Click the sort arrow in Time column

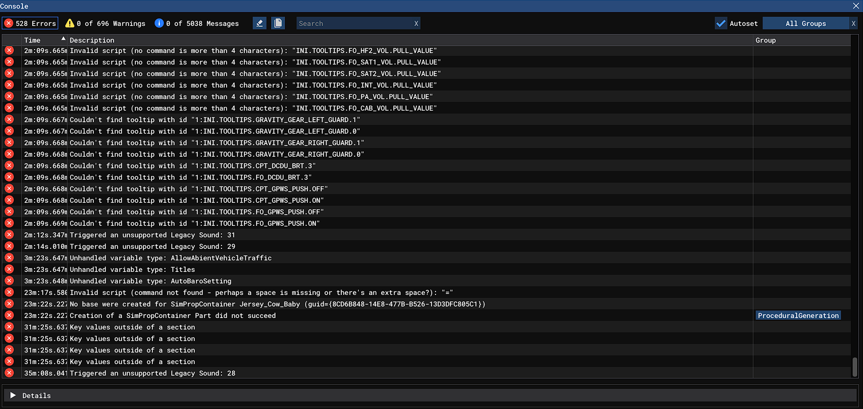pos(63,39)
